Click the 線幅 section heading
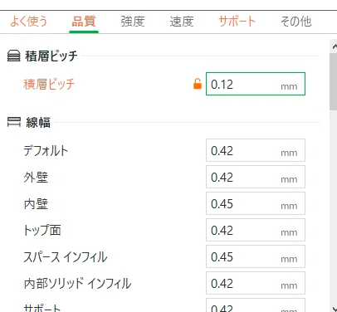This screenshot has width=337, height=312. pyautogui.click(x=38, y=122)
